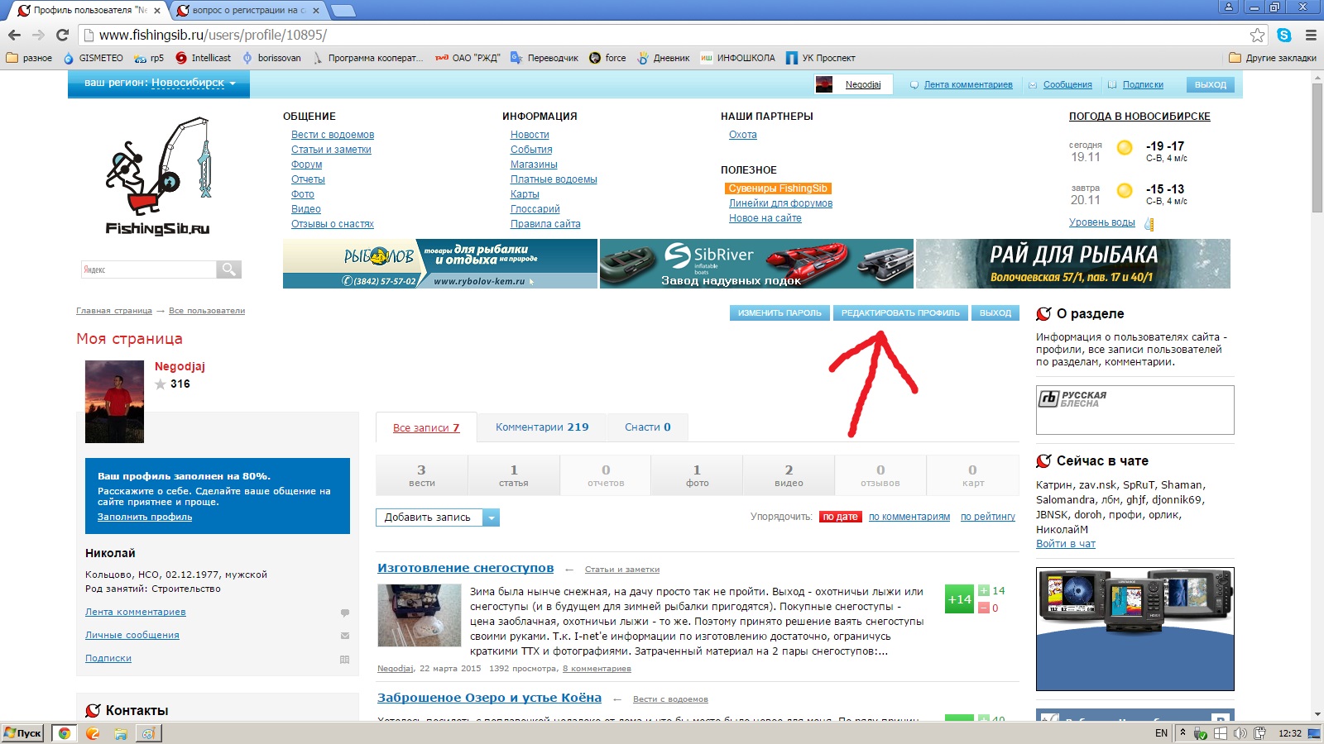Click the Skype extension icon
This screenshot has width=1324, height=744.
tap(1283, 35)
